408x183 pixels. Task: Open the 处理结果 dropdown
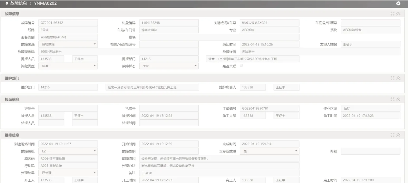[68, 173]
